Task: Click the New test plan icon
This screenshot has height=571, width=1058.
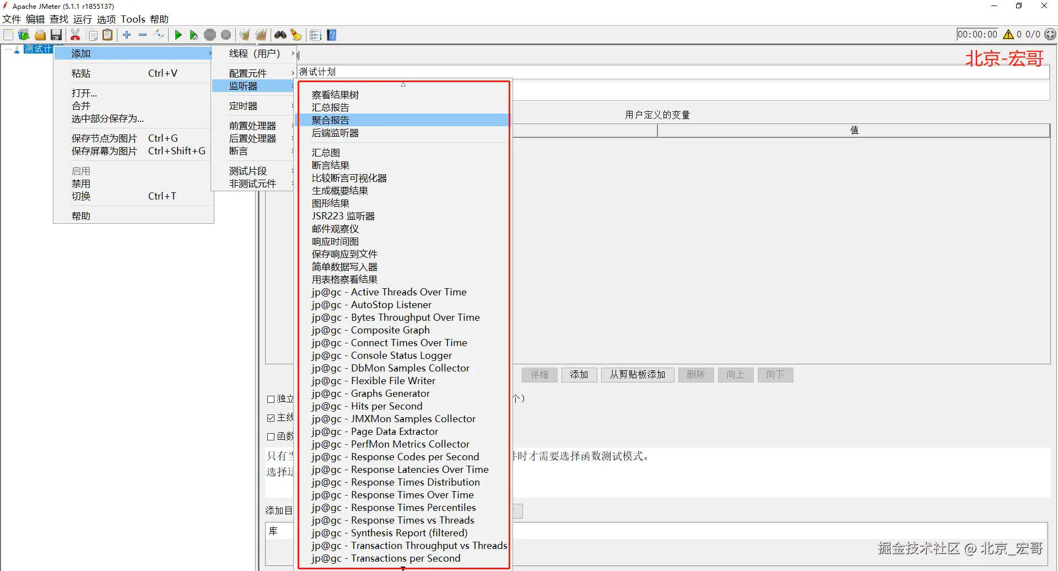Action: [x=8, y=35]
